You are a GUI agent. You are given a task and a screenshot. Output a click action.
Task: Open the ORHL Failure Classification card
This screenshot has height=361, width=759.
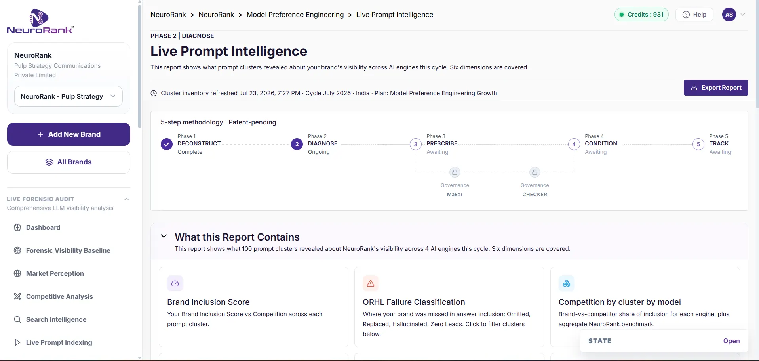click(x=449, y=307)
